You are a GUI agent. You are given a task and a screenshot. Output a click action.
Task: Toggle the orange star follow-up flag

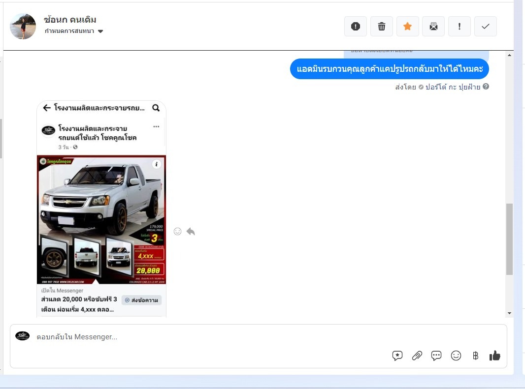[x=407, y=27]
